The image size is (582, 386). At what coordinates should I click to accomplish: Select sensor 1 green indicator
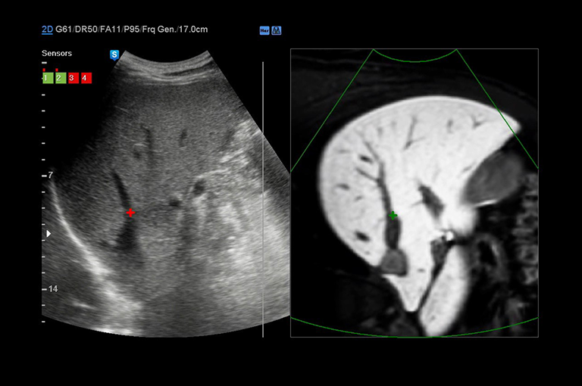[47, 78]
